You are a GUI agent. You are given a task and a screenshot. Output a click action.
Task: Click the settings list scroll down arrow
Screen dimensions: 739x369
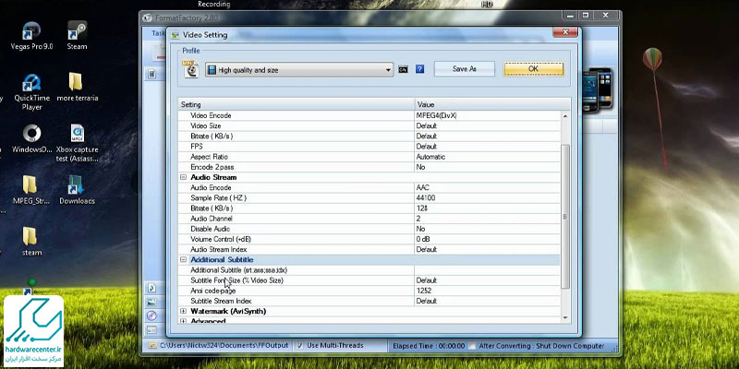(565, 317)
